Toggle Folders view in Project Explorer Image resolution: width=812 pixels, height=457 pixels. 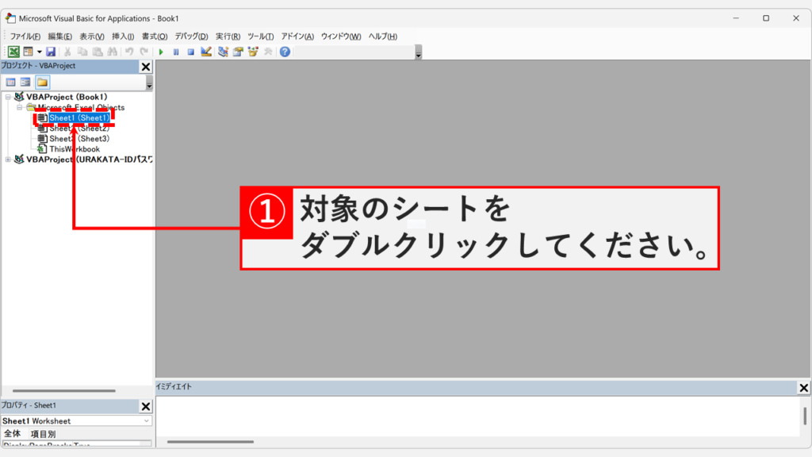[44, 80]
